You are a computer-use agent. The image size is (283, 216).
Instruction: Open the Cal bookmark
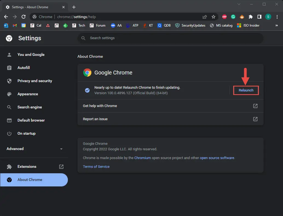tap(36, 25)
